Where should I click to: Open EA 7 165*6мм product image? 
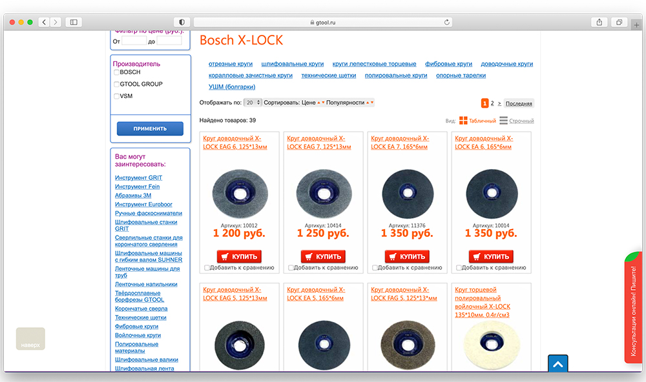(x=408, y=194)
